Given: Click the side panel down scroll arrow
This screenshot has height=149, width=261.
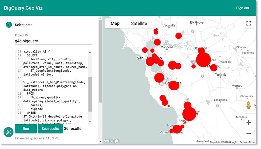Looking at the screenshot, I should pos(100,142).
